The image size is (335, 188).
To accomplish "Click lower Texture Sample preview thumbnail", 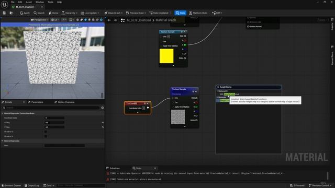I will (178, 117).
